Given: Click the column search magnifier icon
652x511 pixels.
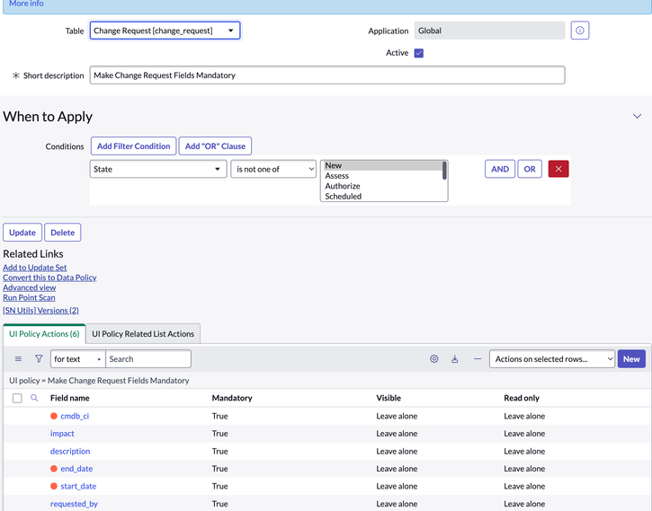Looking at the screenshot, I should tap(34, 398).
